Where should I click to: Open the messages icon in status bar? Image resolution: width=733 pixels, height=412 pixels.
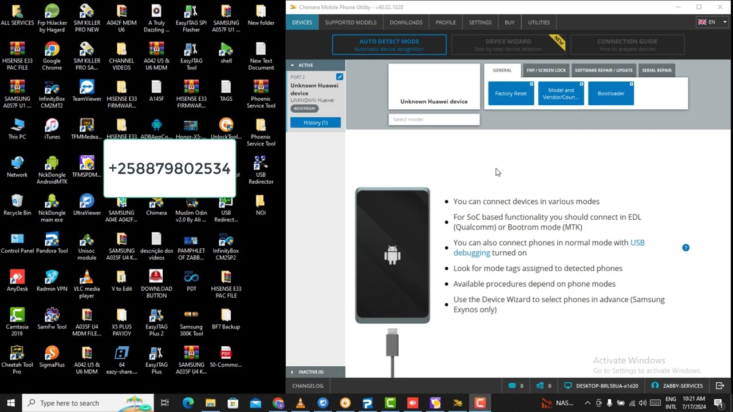click(x=512, y=385)
